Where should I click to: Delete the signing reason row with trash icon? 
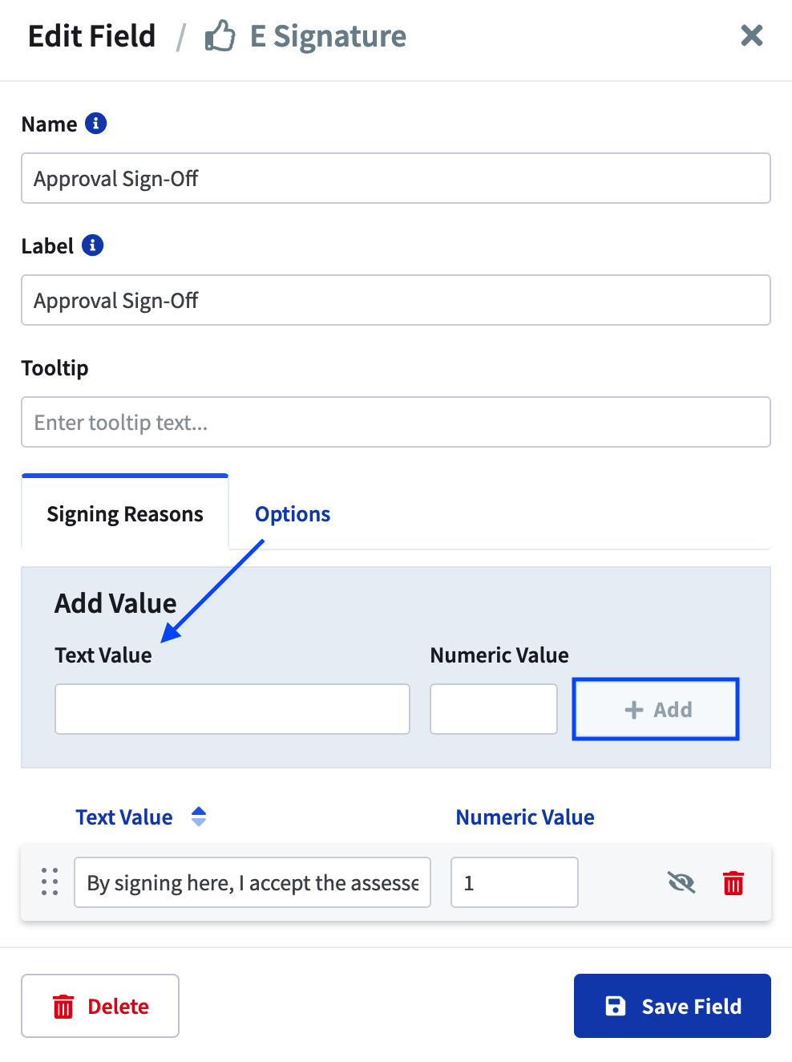733,882
